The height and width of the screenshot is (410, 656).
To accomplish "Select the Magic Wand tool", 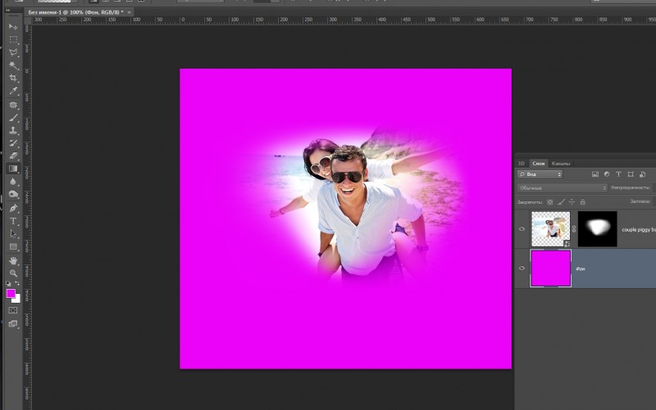I will (13, 65).
